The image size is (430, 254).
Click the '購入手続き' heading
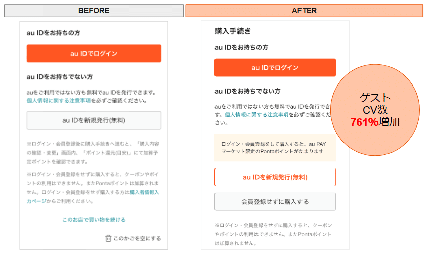(233, 31)
